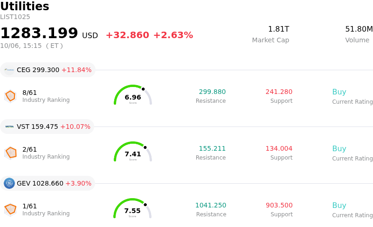Open the GEV 1028.660 ticker pill
This screenshot has height=227, width=373.
(48, 184)
